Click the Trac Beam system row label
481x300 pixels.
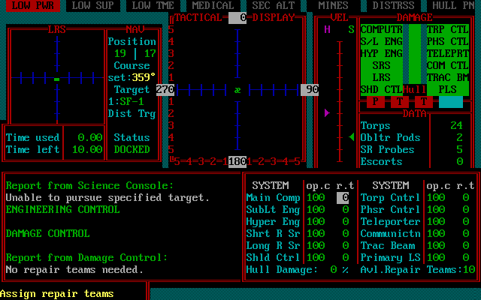coord(388,246)
